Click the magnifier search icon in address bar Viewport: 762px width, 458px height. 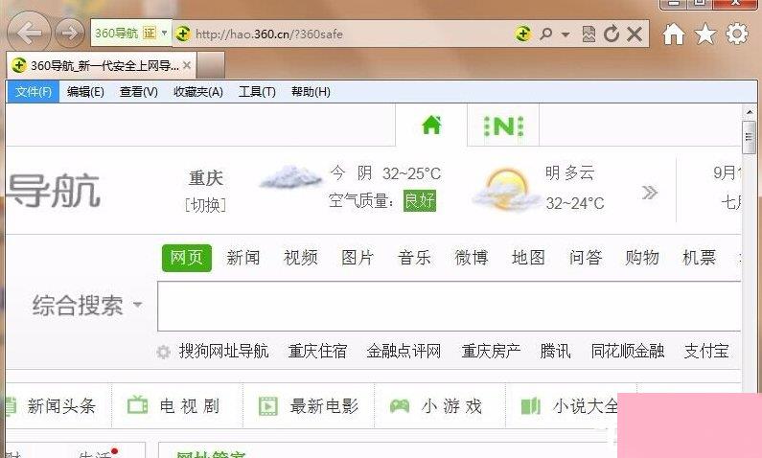coord(545,34)
